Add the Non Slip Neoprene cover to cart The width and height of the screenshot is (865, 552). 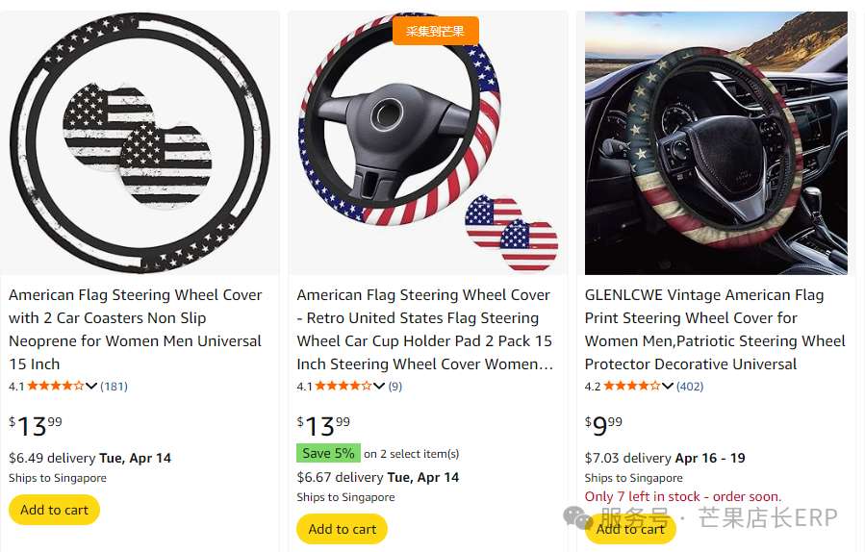point(54,510)
